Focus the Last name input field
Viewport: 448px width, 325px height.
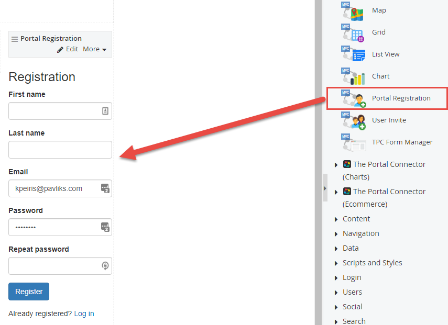(60, 150)
